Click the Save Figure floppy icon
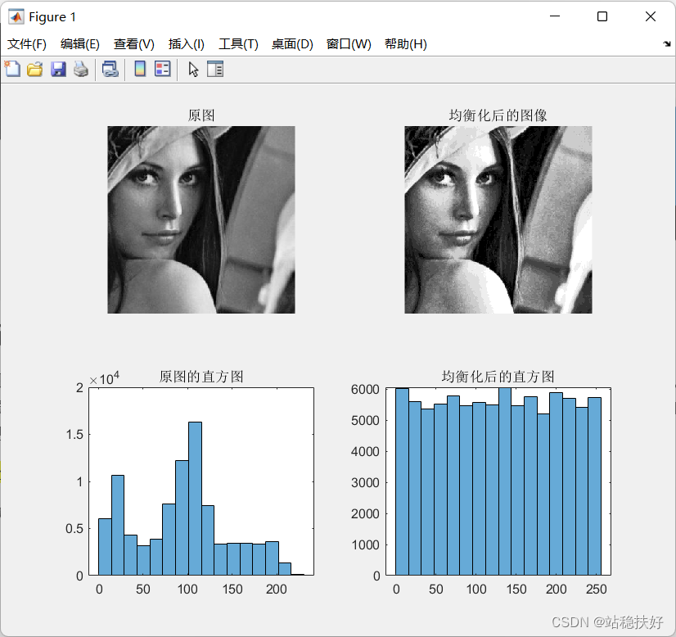Screen dimensions: 676x637 tap(58, 69)
